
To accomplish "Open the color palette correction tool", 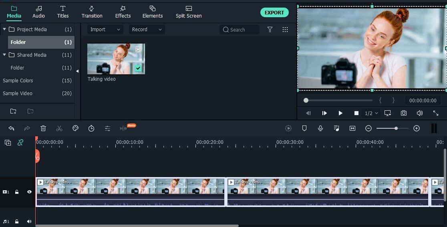I will coord(75,128).
